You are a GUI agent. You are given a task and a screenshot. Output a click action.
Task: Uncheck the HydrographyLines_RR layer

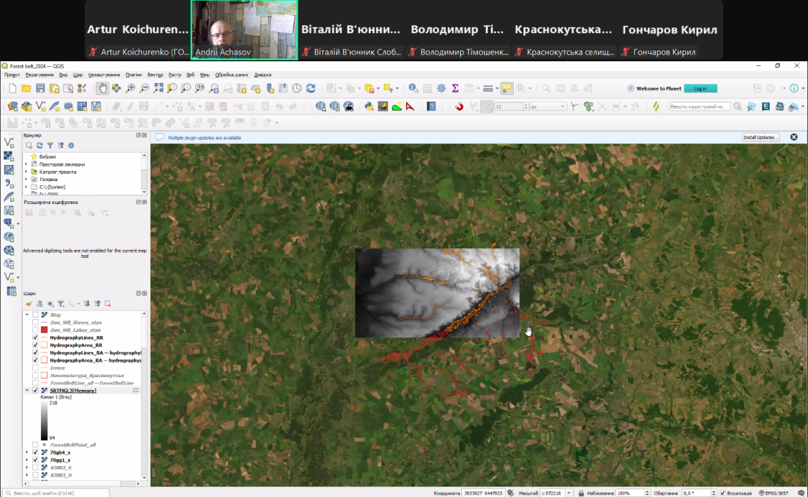pyautogui.click(x=36, y=337)
